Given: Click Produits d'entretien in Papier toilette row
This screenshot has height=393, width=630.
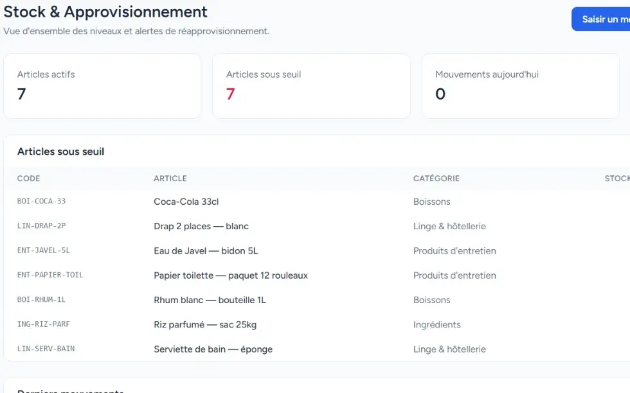Looking at the screenshot, I should pos(455,275).
